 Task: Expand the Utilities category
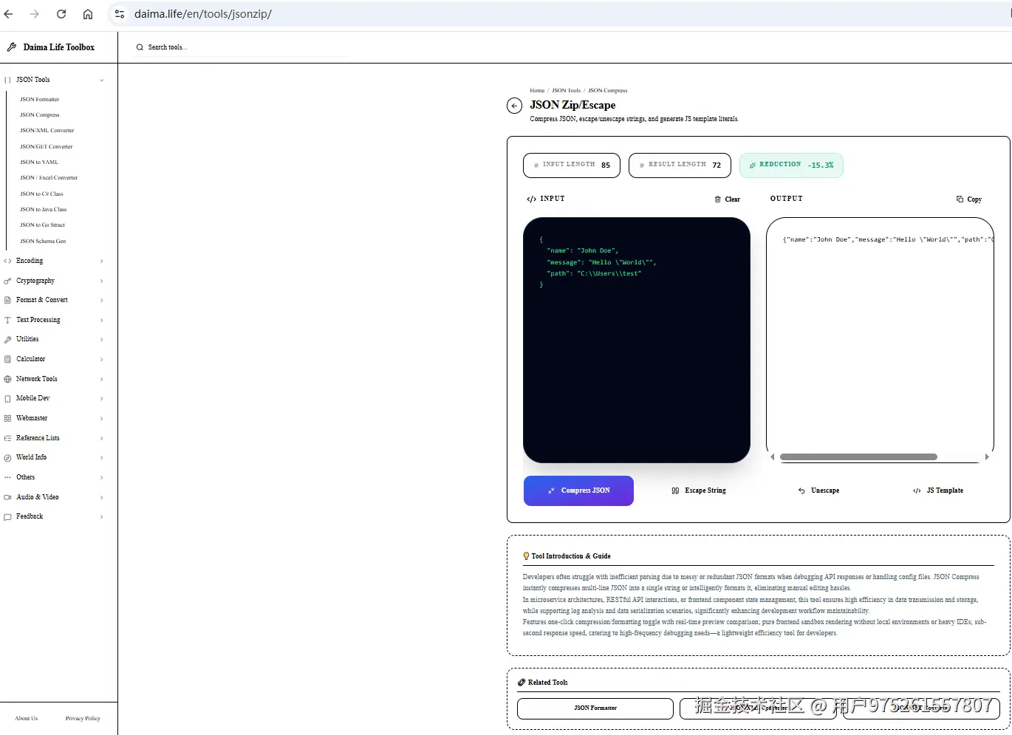[x=54, y=339]
